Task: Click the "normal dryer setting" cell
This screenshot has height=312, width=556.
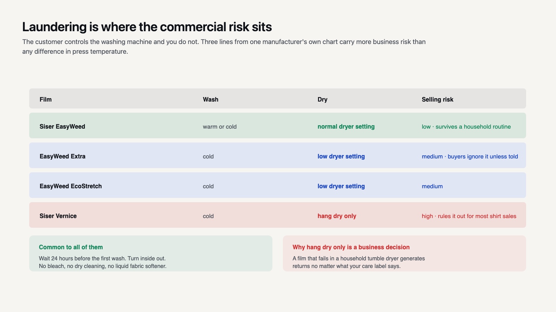Action: 346,127
